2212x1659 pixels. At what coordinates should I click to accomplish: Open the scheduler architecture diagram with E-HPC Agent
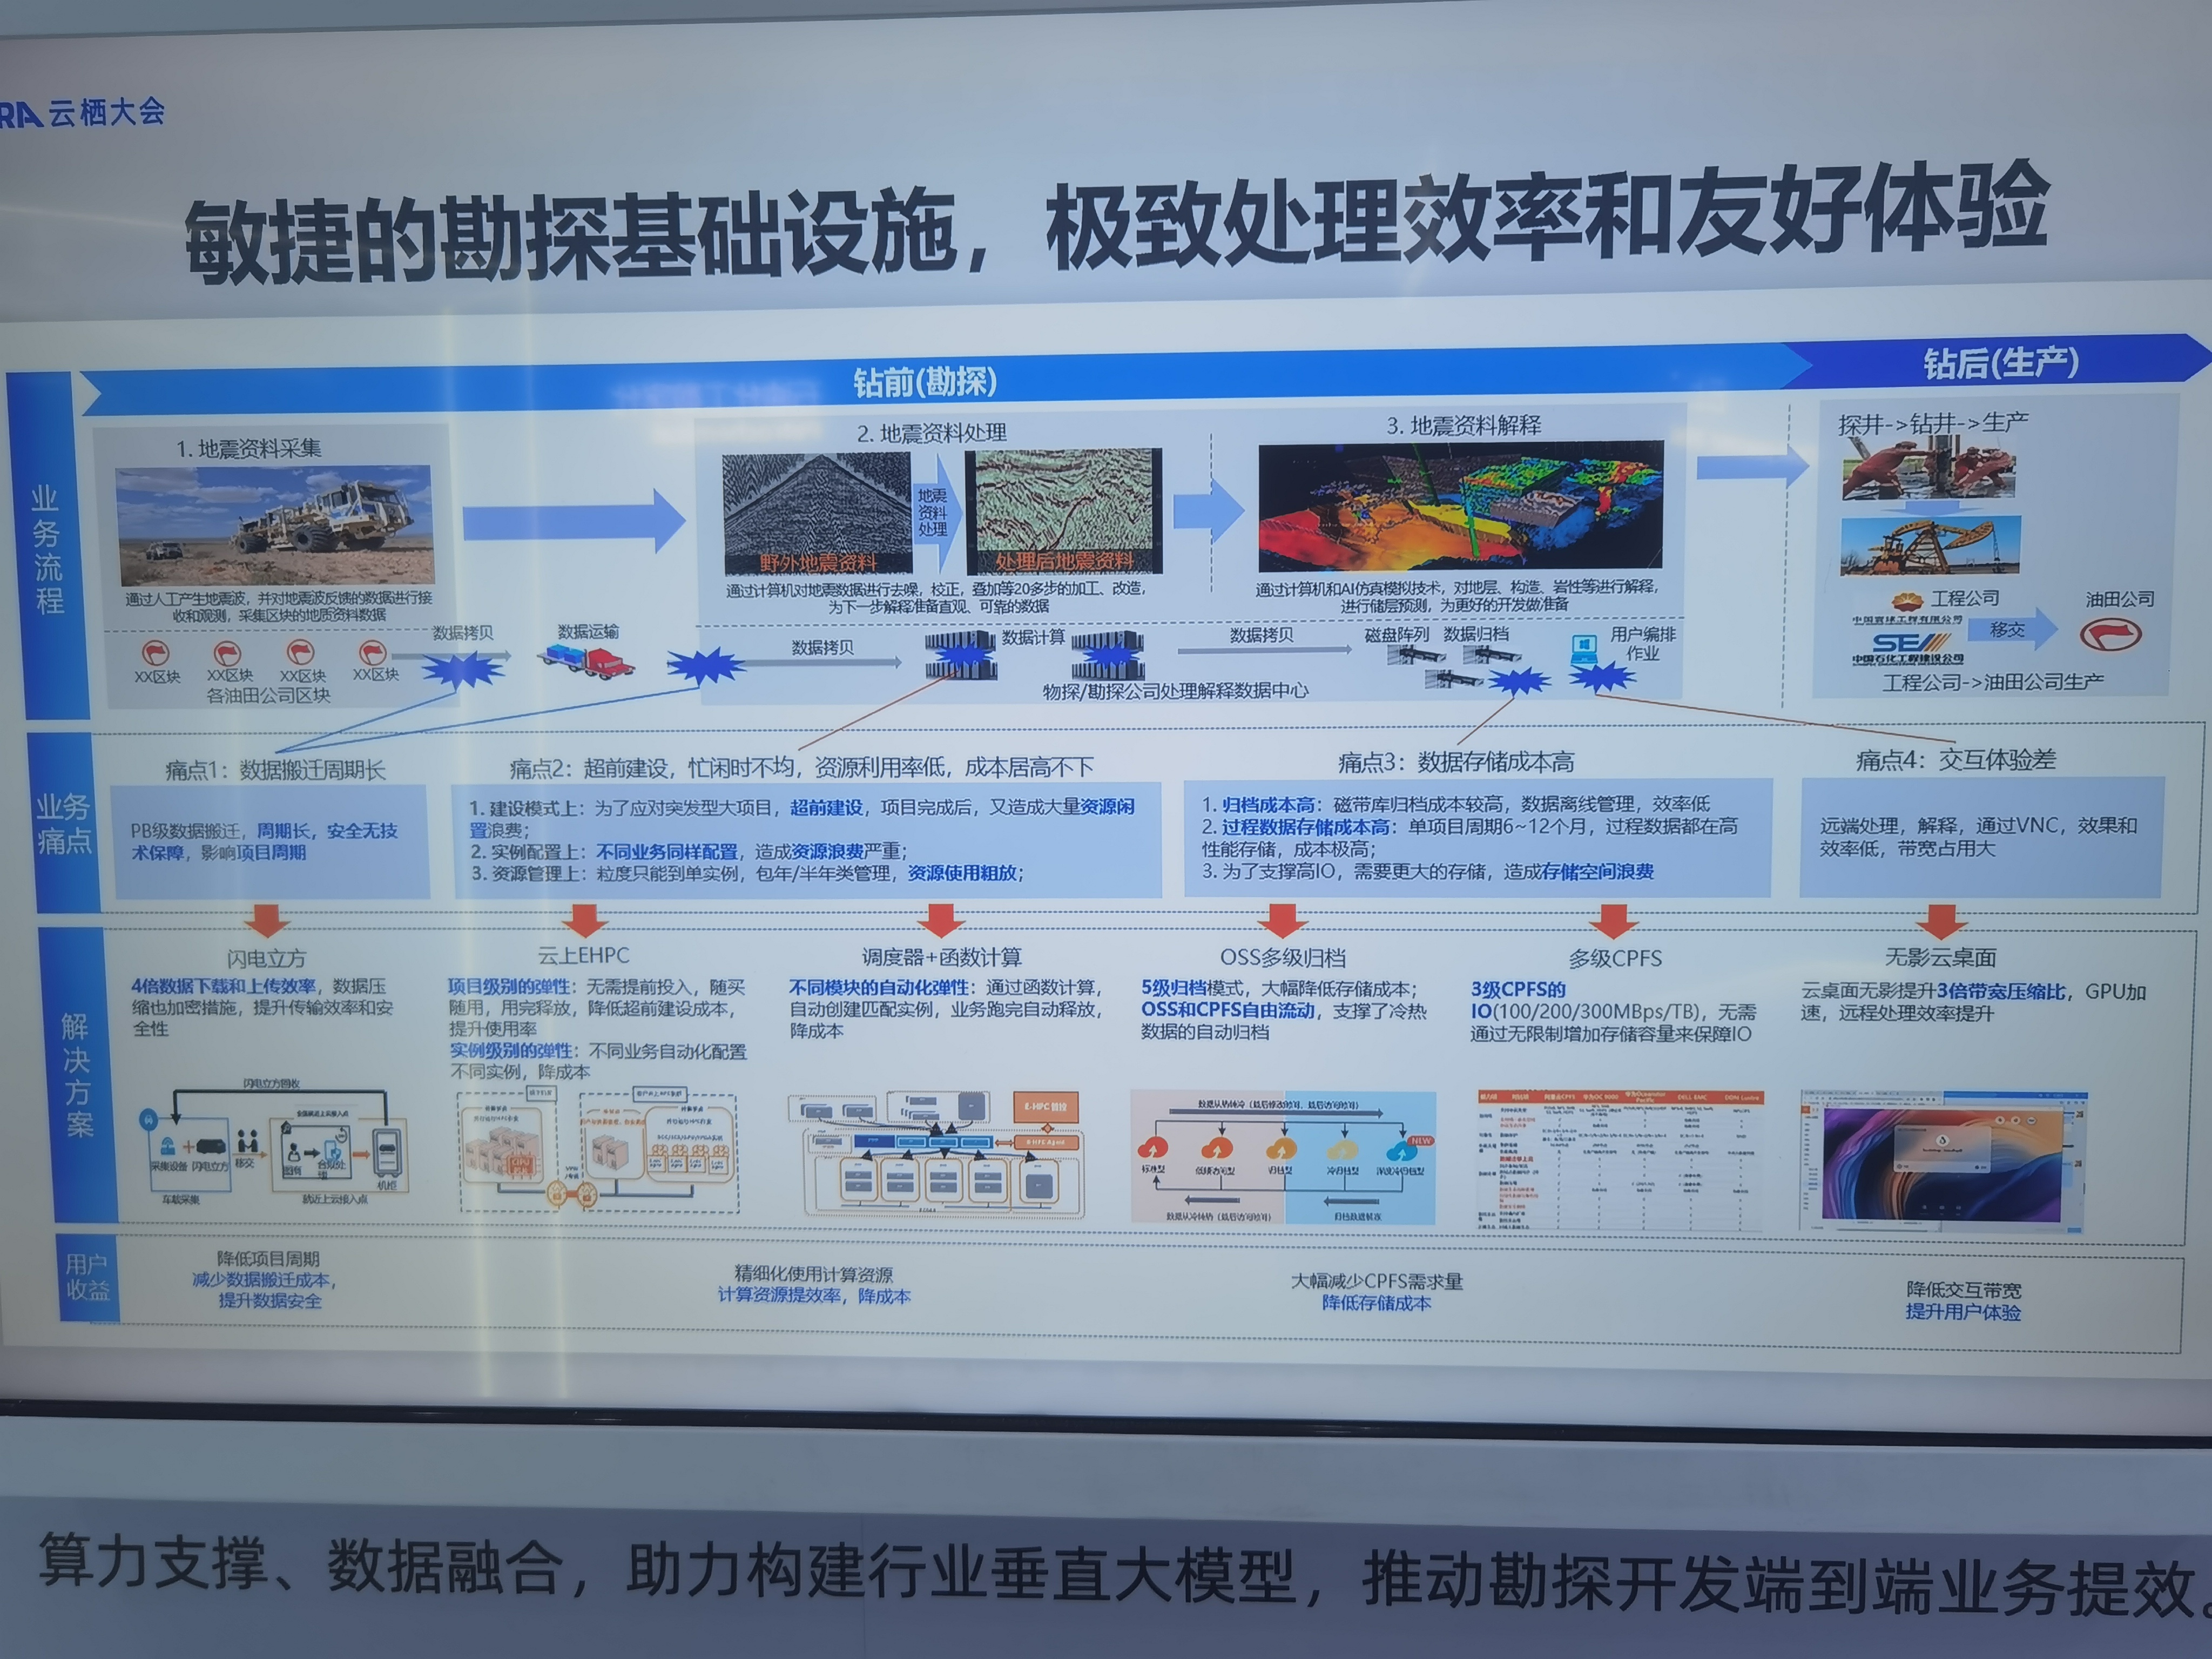click(936, 1155)
